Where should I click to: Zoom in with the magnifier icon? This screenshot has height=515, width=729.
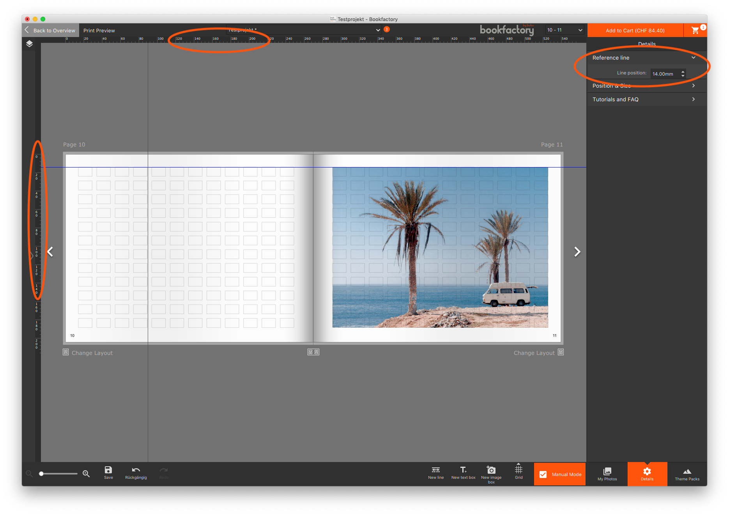(x=86, y=474)
